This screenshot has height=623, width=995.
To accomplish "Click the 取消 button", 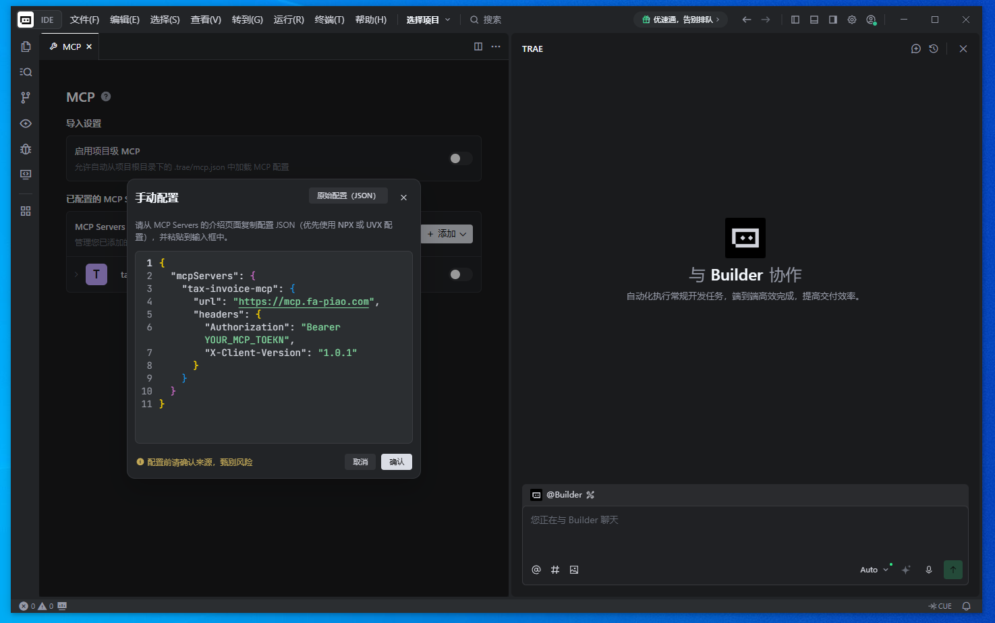I will [360, 462].
